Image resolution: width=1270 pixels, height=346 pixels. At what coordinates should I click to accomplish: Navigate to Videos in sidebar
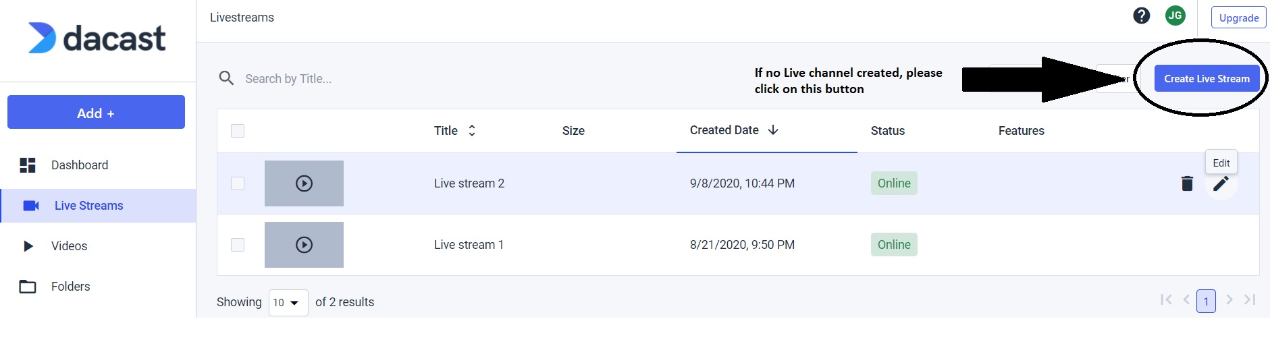click(x=69, y=246)
